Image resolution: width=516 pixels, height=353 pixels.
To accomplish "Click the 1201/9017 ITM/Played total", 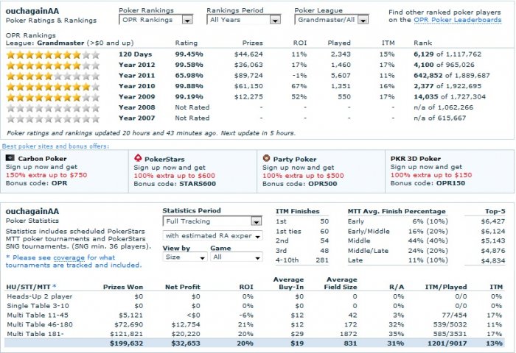I will pos(447,343).
